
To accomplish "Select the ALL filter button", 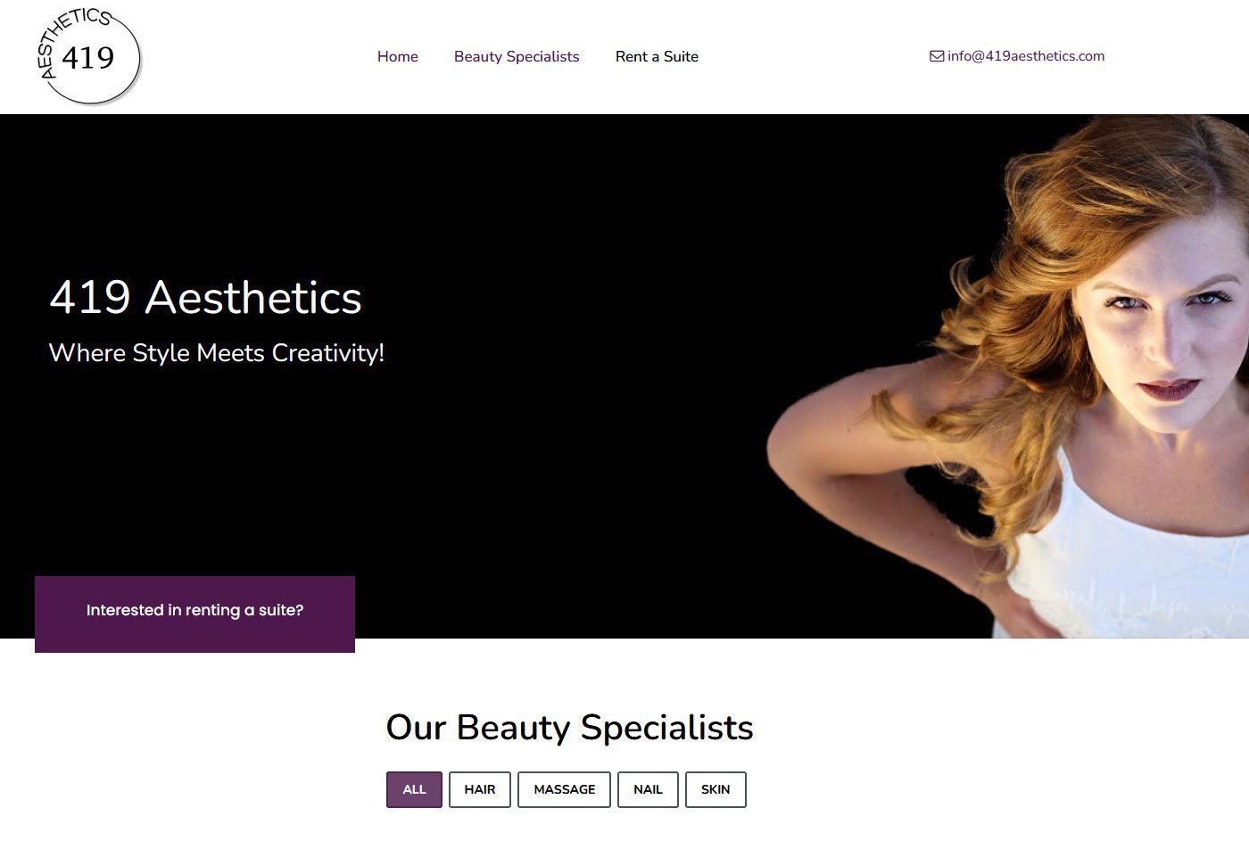I will (x=414, y=789).
